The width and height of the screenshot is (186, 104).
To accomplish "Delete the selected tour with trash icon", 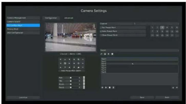I will coord(113,87).
